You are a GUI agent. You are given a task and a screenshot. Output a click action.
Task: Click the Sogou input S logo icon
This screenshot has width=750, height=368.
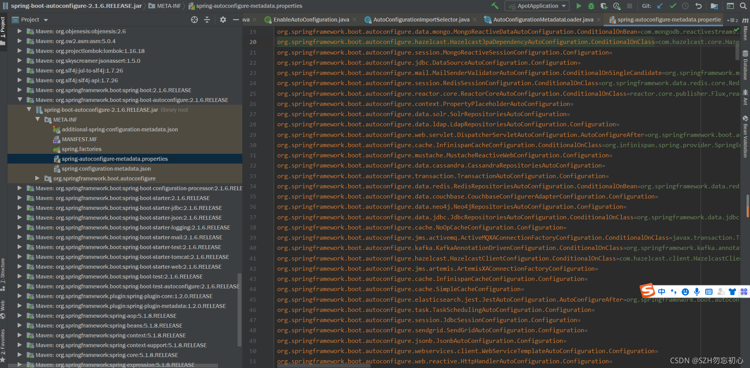tap(648, 291)
